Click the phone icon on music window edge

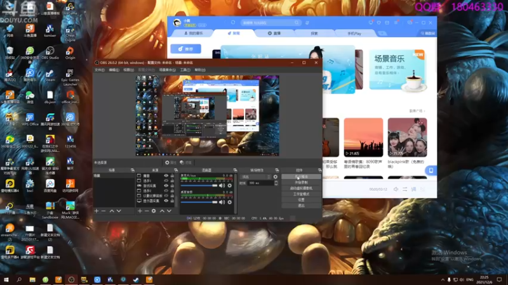click(x=431, y=170)
